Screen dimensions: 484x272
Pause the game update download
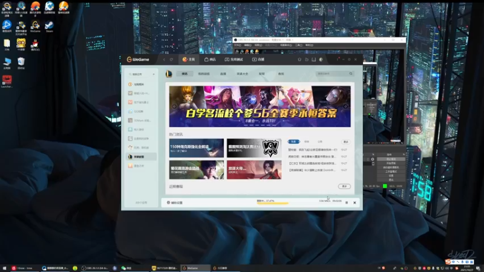point(347,202)
